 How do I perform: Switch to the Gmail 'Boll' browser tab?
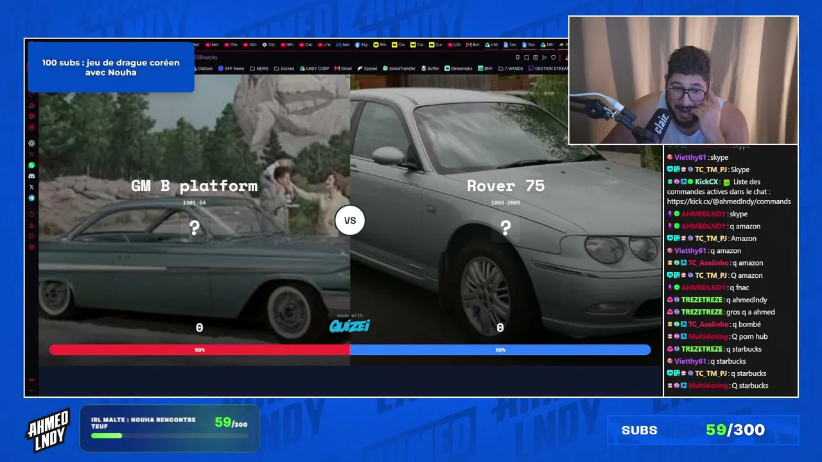473,45
